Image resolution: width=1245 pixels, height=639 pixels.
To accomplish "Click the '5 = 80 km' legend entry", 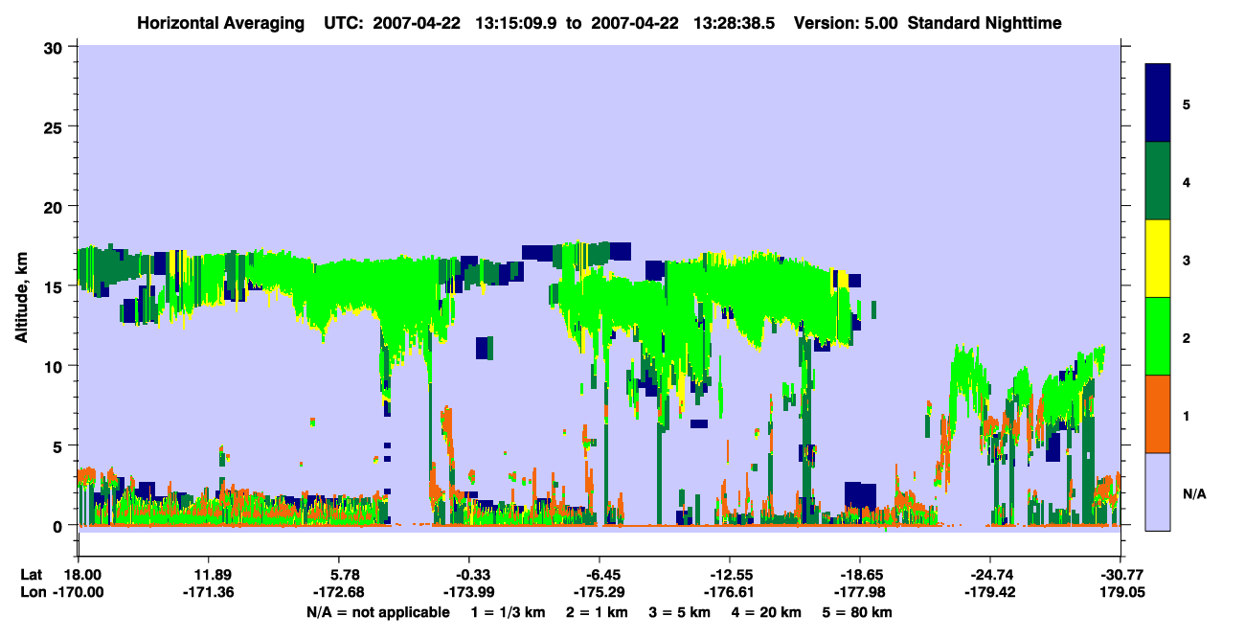I will (x=856, y=611).
